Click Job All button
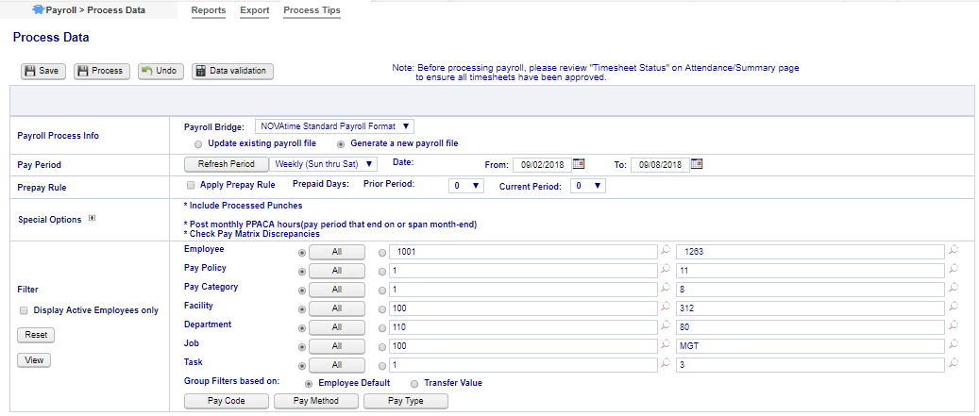This screenshot has height=416, width=979. click(x=336, y=345)
